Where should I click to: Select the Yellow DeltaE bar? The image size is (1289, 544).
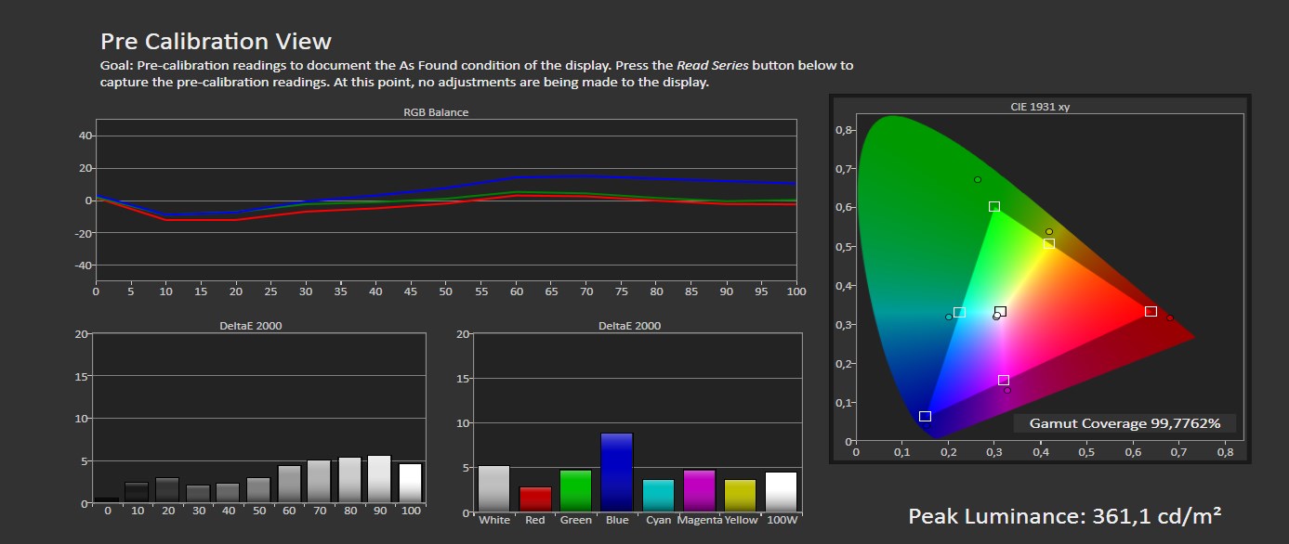coord(740,495)
